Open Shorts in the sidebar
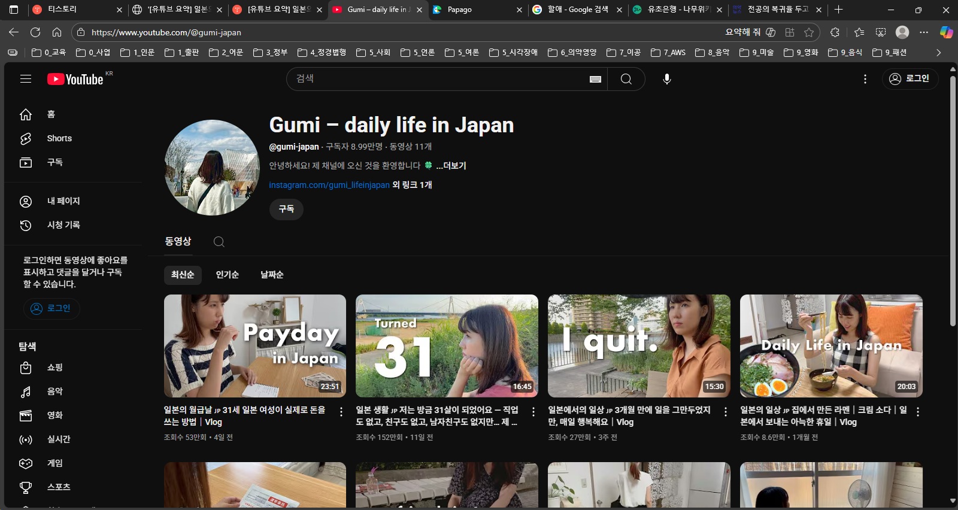 click(x=73, y=138)
